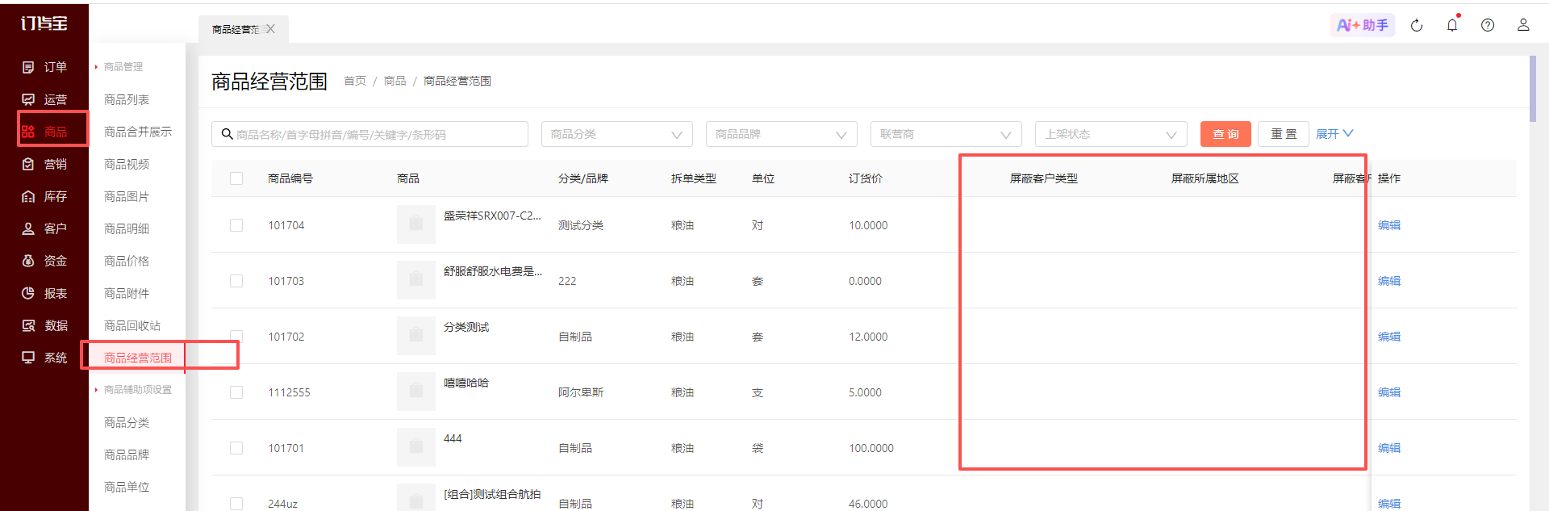
Task: Expand more filters with 展开
Action: (x=1334, y=134)
